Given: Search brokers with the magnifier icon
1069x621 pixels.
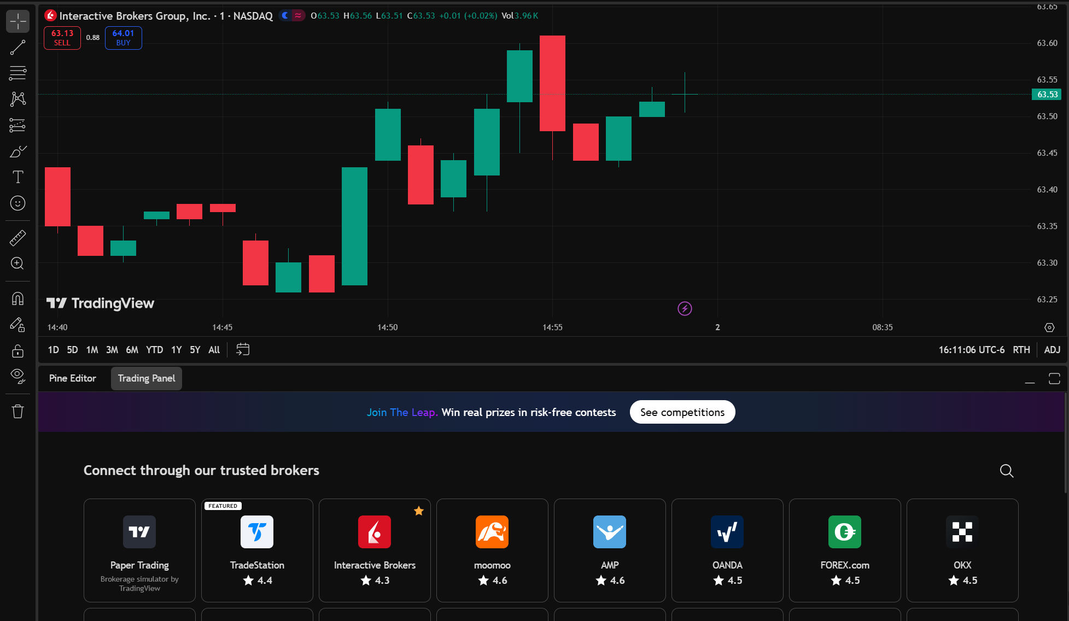Looking at the screenshot, I should click(1007, 471).
